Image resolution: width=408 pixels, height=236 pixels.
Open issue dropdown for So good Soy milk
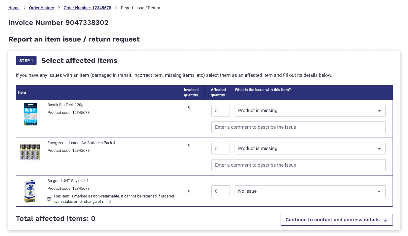pos(310,191)
